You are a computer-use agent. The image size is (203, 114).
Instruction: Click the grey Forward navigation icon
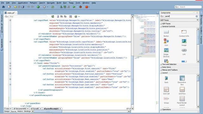(x=44, y=7)
